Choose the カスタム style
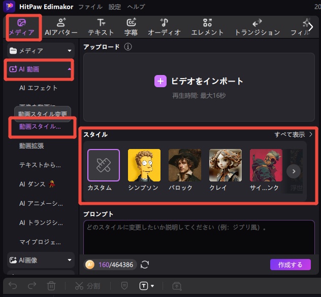 coord(104,165)
